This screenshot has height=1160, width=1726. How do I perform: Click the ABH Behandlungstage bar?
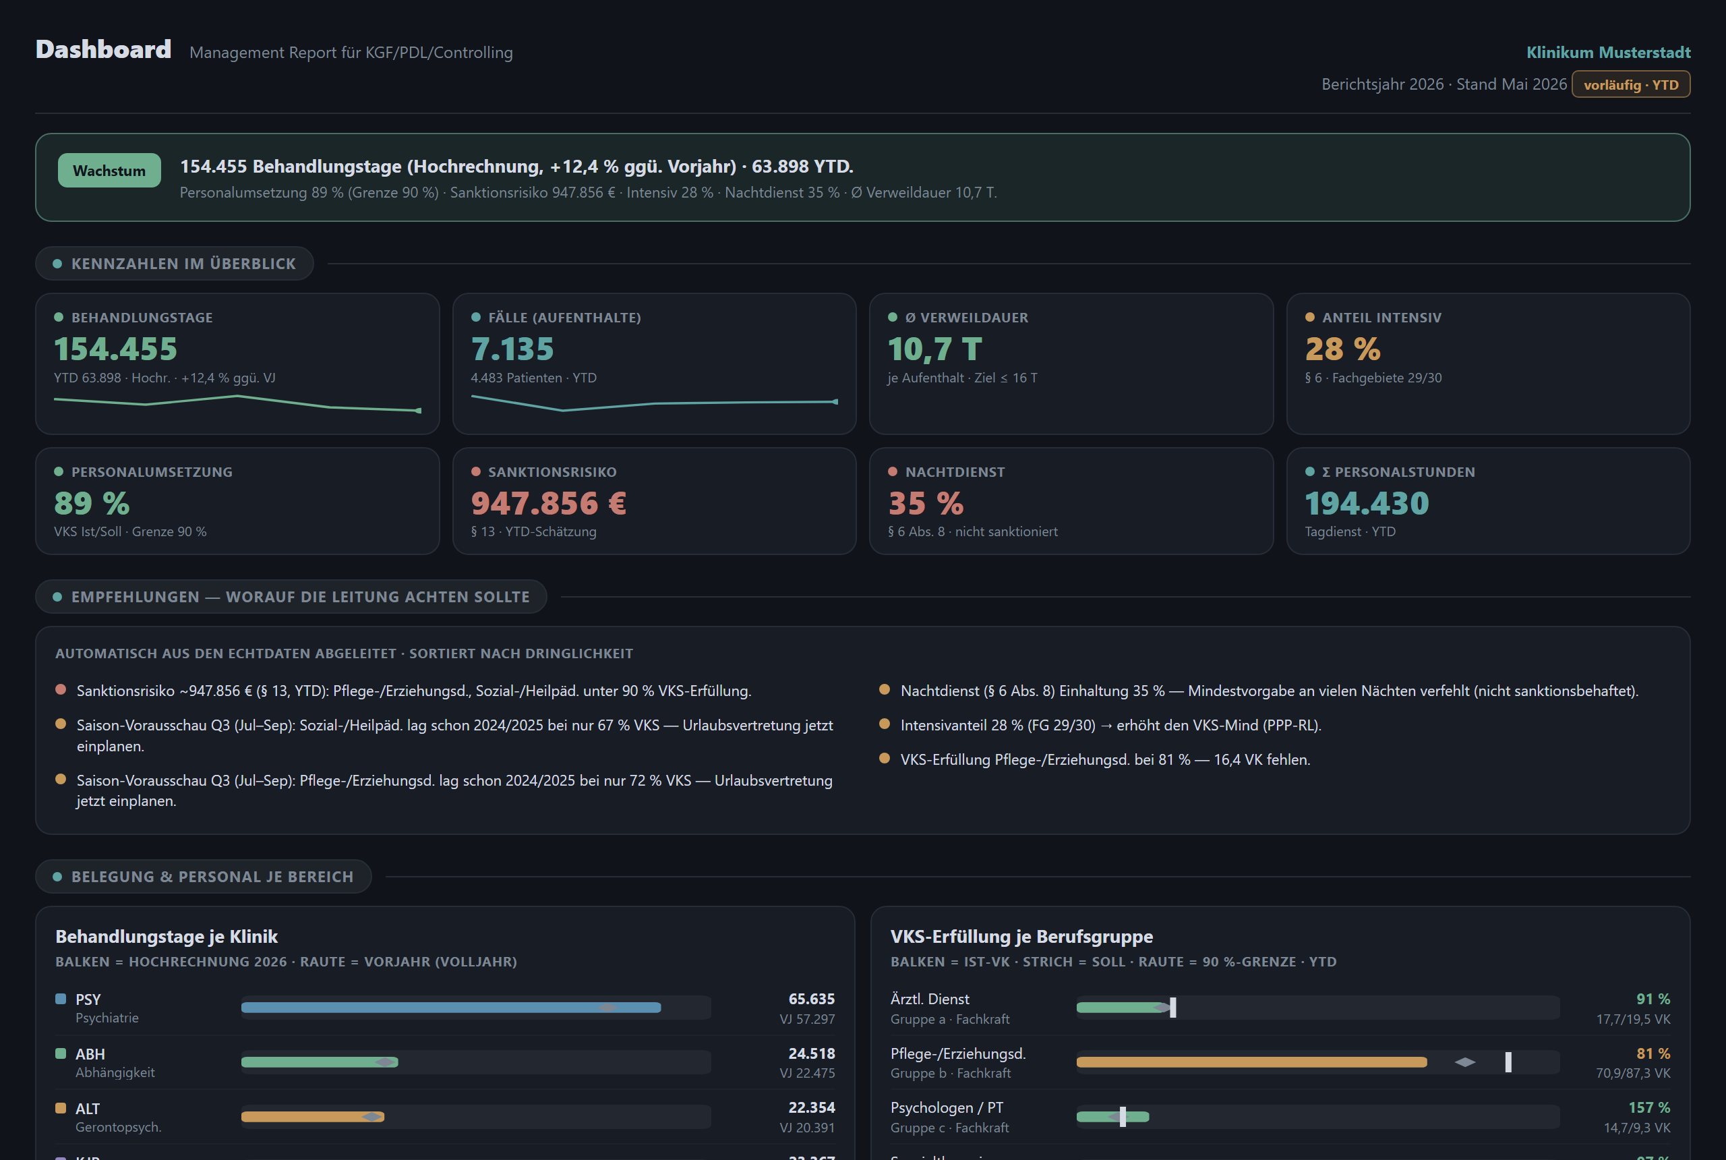320,1062
